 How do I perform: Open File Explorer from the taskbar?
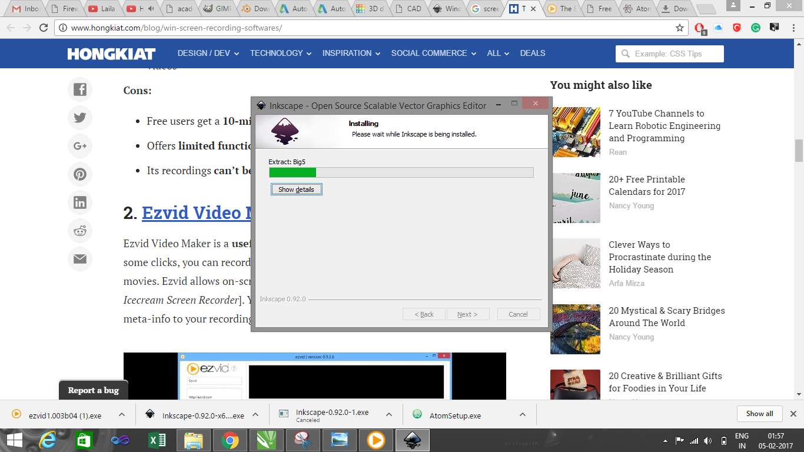point(194,440)
